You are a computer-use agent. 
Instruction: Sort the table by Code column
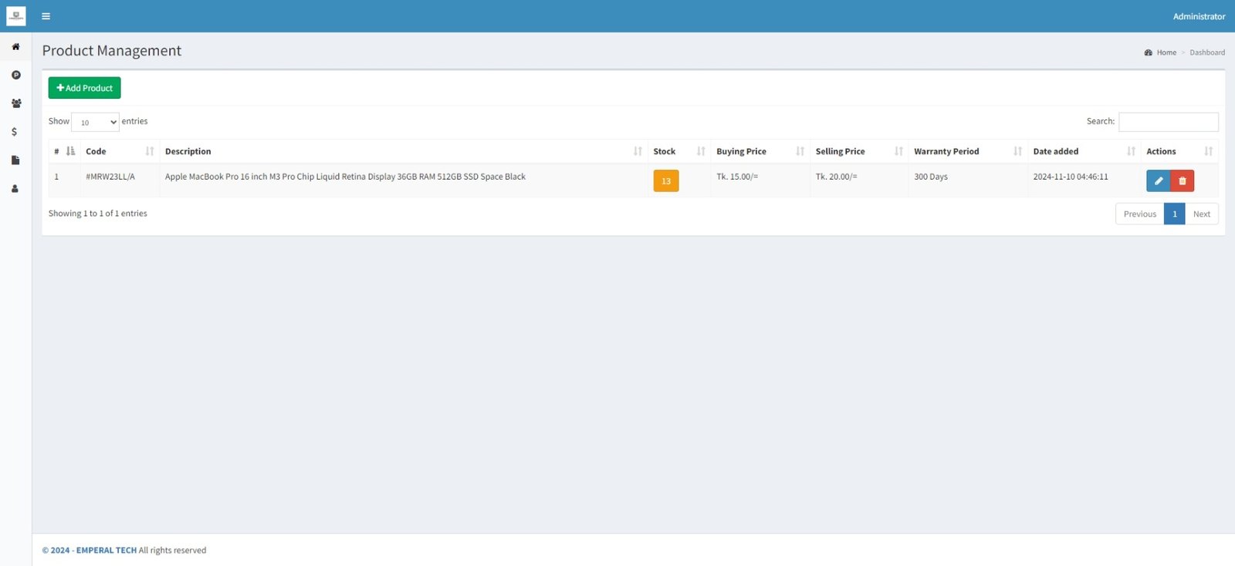pyautogui.click(x=120, y=151)
